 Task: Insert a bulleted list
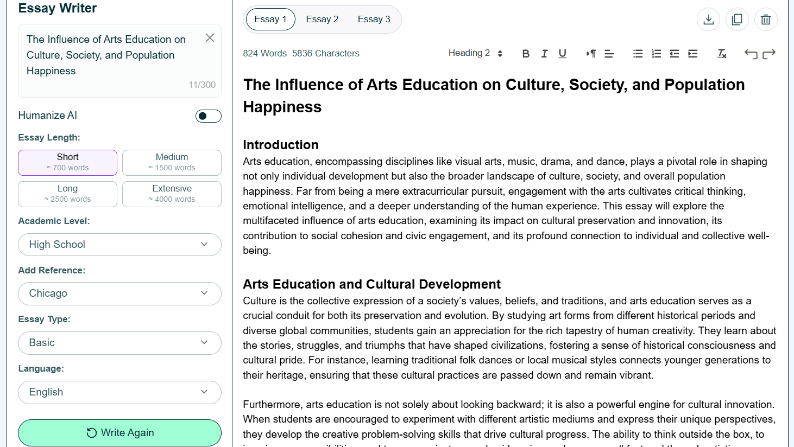pos(638,54)
